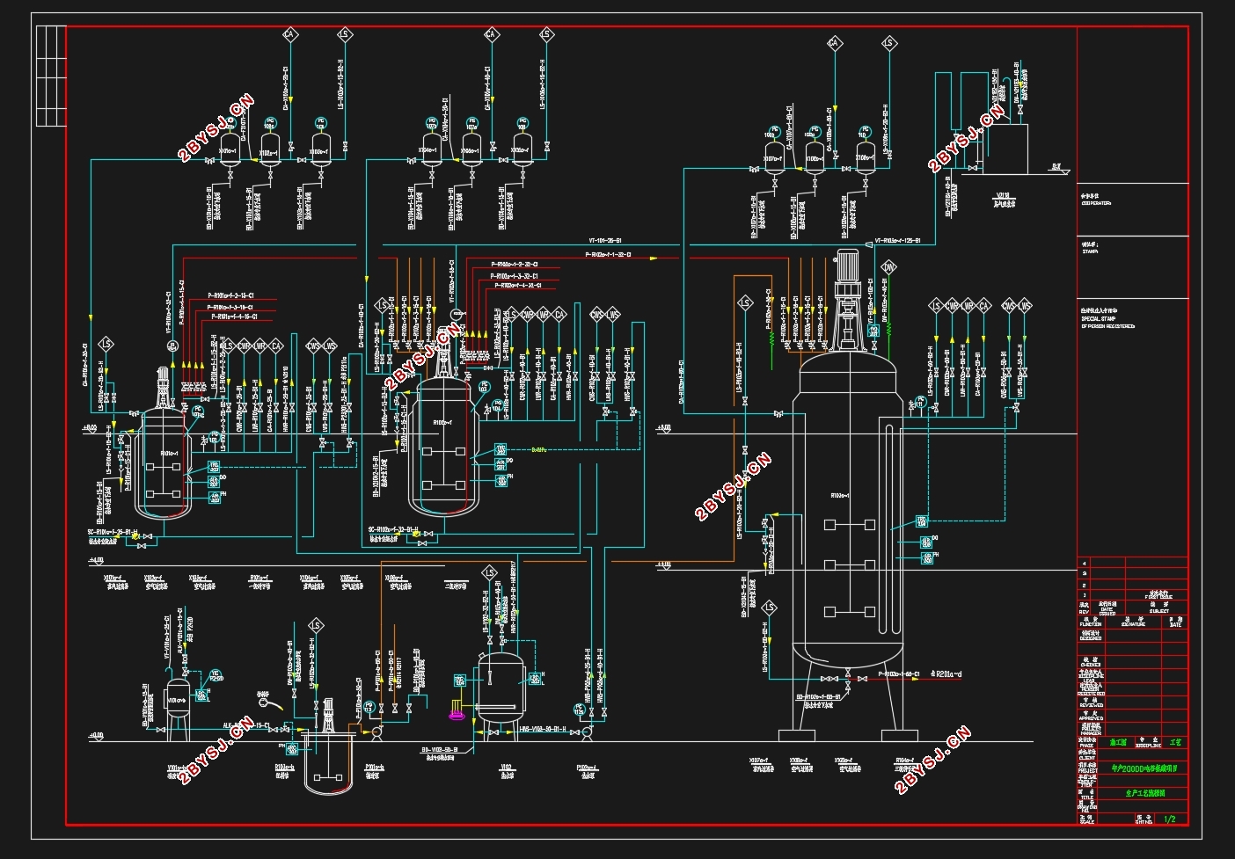1235x859 pixels.
Task: Click the green project name in title block
Action: coord(1144,768)
